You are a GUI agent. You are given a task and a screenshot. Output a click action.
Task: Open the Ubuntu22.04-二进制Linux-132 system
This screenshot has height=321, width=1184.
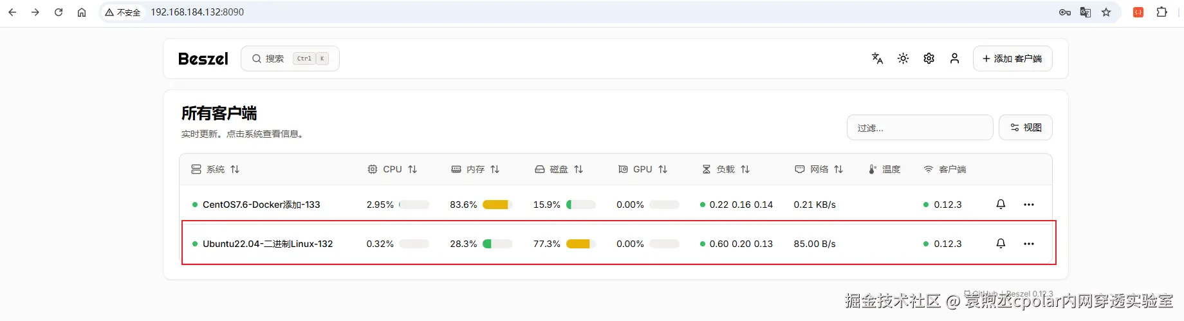(x=268, y=244)
